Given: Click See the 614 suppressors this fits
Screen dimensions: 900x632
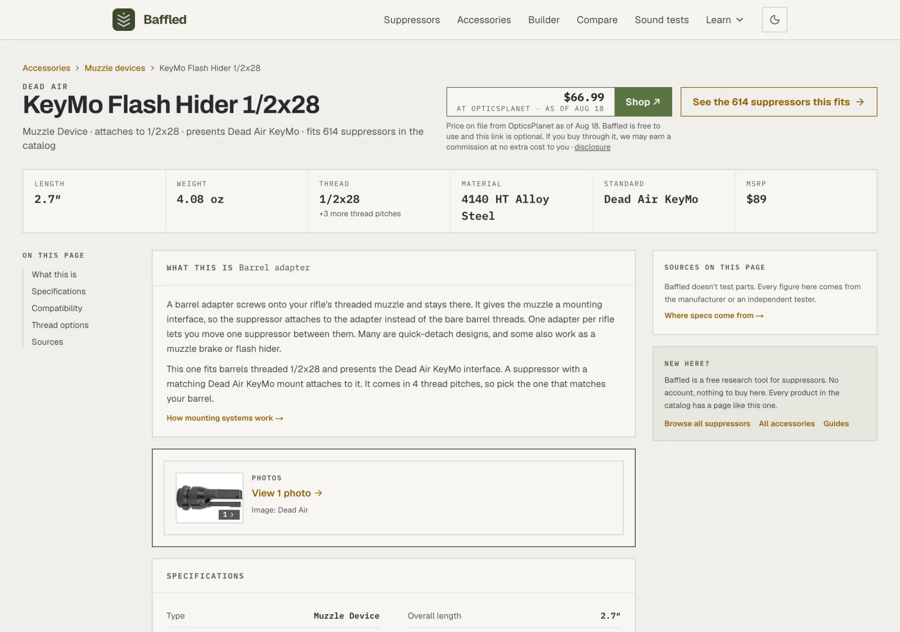Looking at the screenshot, I should point(778,102).
